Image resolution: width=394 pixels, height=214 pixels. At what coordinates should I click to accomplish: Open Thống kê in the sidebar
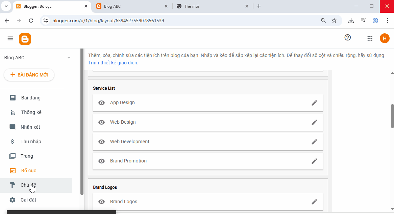36,112
